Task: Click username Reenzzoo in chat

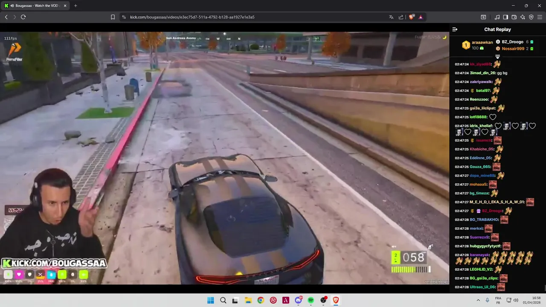Action: click(479, 99)
